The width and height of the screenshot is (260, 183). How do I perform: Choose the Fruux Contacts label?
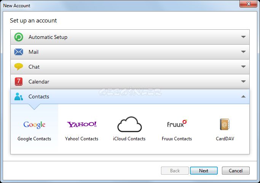(x=177, y=139)
